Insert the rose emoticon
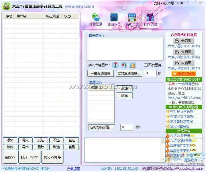 click(115, 65)
